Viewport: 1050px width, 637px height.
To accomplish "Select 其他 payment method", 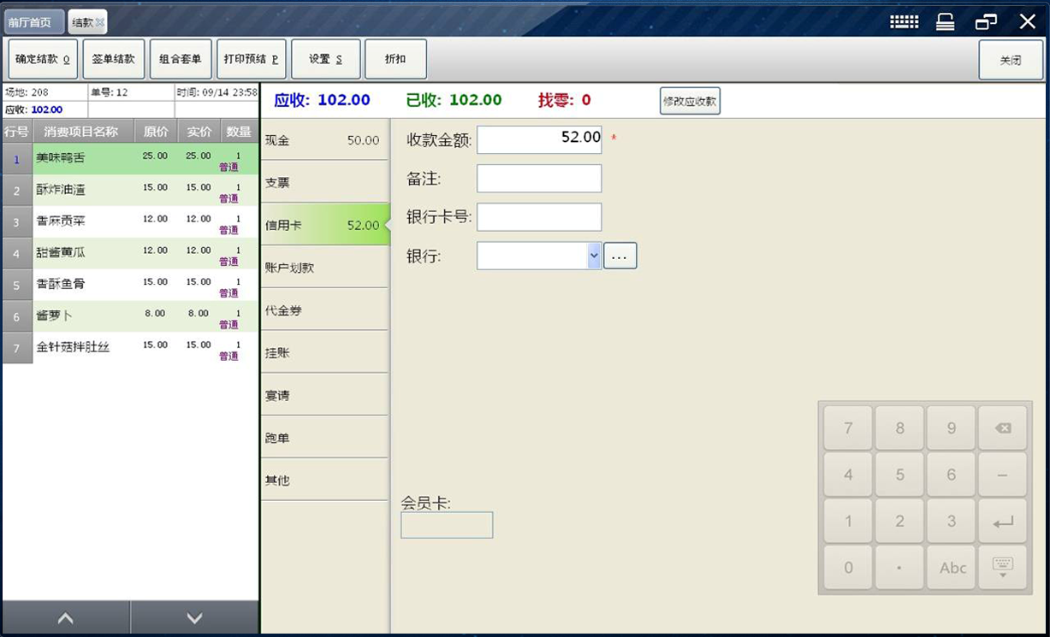I will click(x=324, y=481).
